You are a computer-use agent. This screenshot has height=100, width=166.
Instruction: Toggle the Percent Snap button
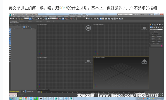click(x=71, y=19)
